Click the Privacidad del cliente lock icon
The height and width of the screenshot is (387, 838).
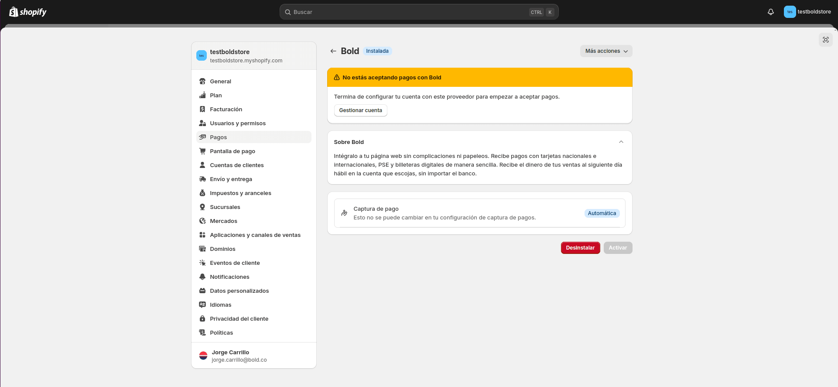coord(202,319)
